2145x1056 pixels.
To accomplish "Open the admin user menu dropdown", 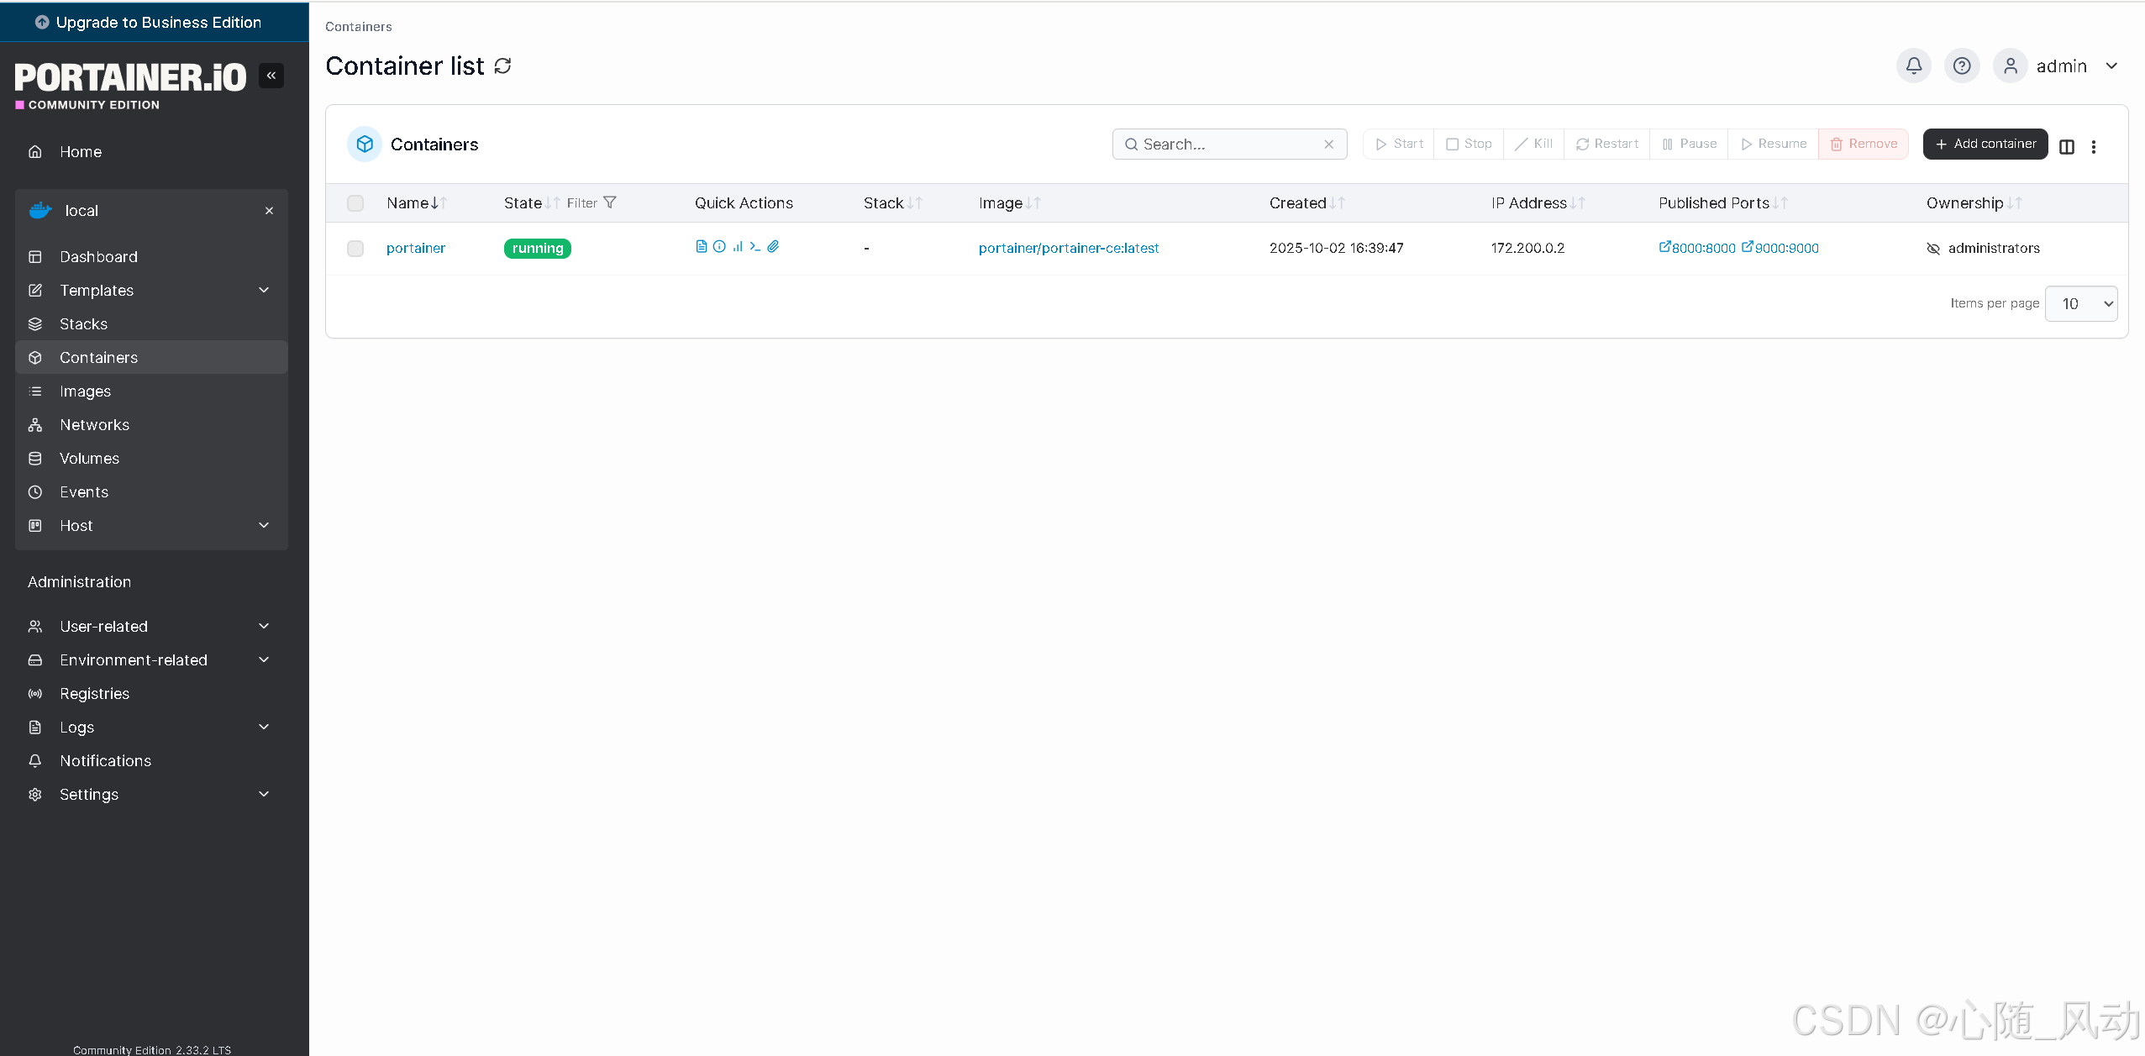I will point(2111,66).
